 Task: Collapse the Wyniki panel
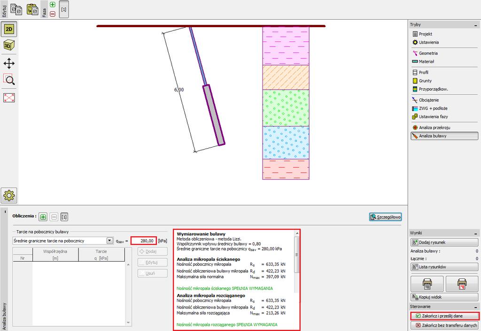point(476,233)
